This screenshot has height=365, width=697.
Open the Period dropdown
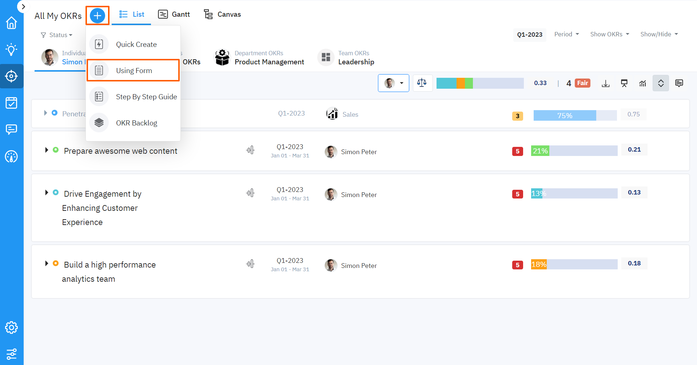pos(566,34)
